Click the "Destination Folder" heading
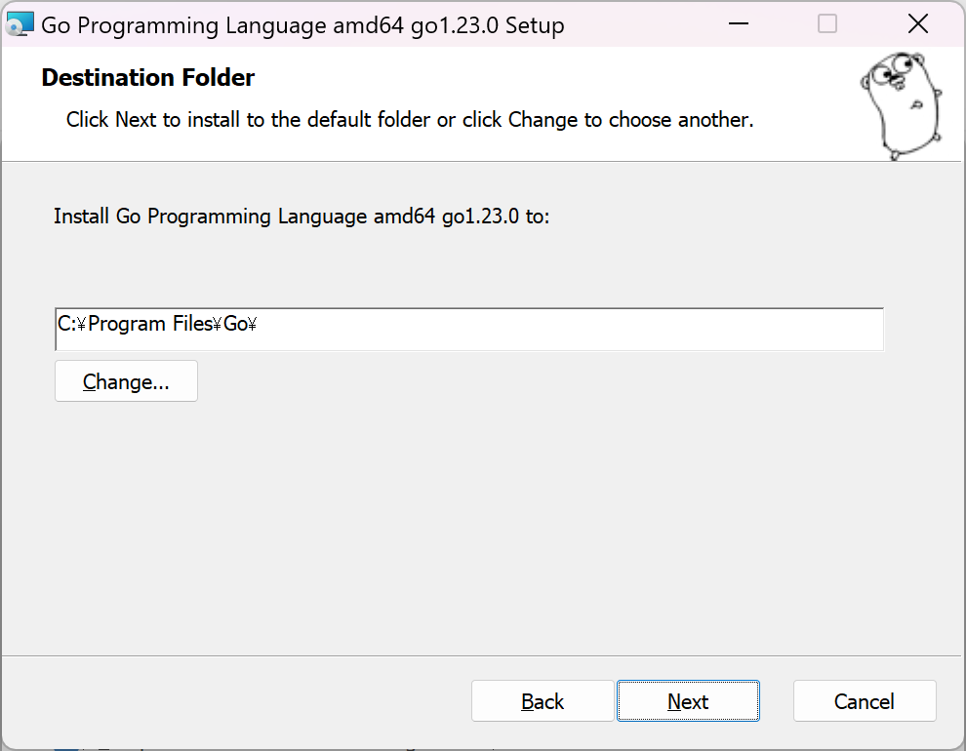The width and height of the screenshot is (966, 751). [x=148, y=78]
